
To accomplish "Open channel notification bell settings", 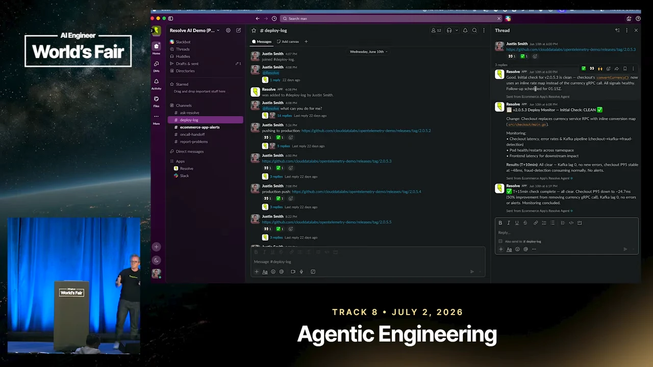I will tap(465, 31).
